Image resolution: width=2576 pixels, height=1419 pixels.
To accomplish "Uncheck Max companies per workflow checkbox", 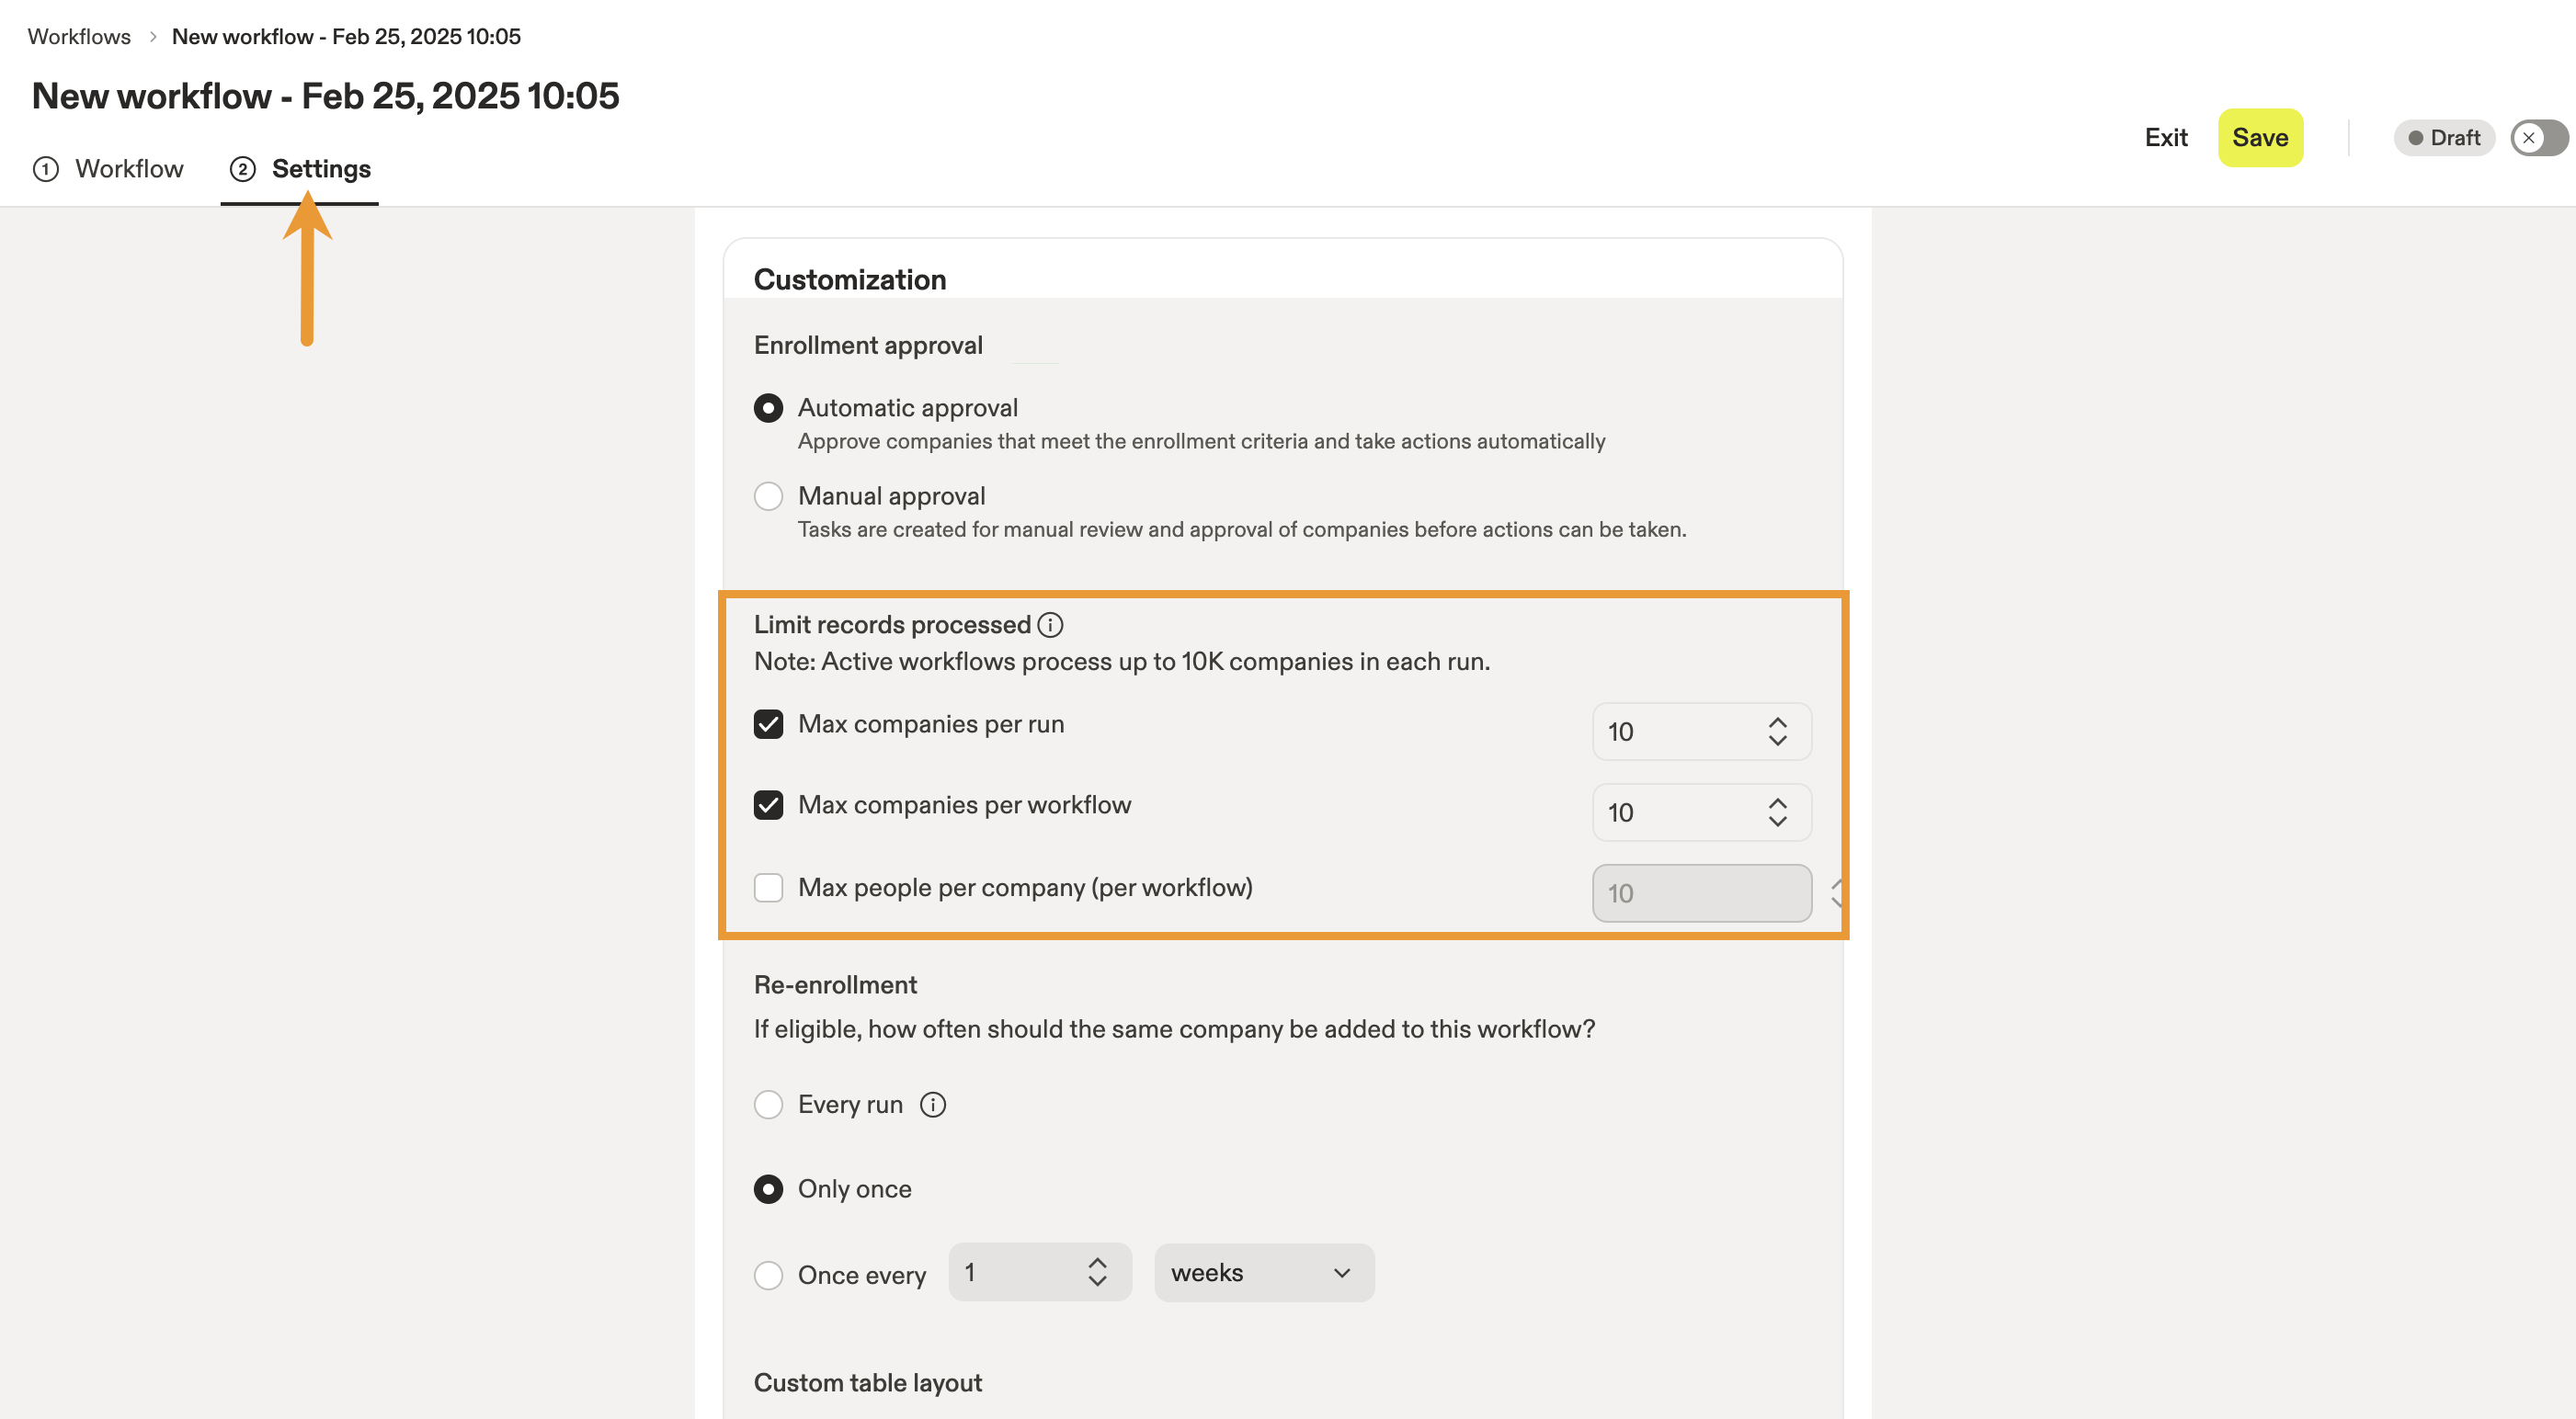I will pyautogui.click(x=768, y=805).
